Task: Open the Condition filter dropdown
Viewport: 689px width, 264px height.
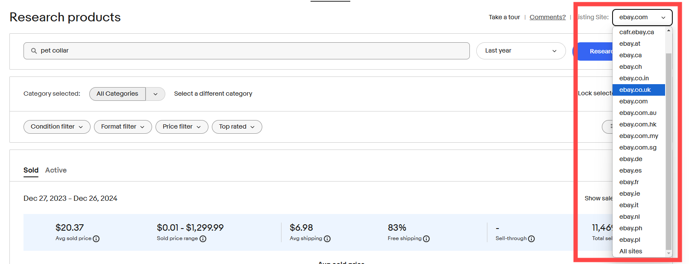Action: tap(57, 127)
